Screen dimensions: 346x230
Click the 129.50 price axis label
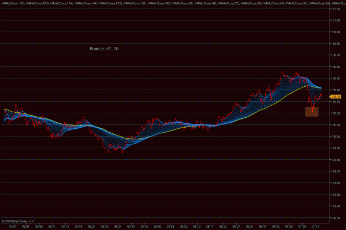pyautogui.click(x=335, y=195)
